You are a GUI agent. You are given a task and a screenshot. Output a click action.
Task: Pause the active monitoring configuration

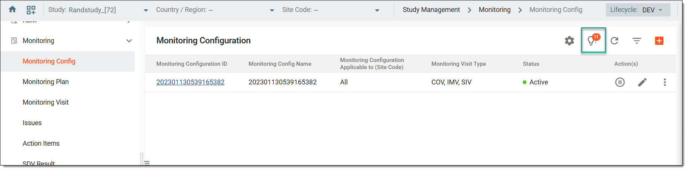point(620,82)
